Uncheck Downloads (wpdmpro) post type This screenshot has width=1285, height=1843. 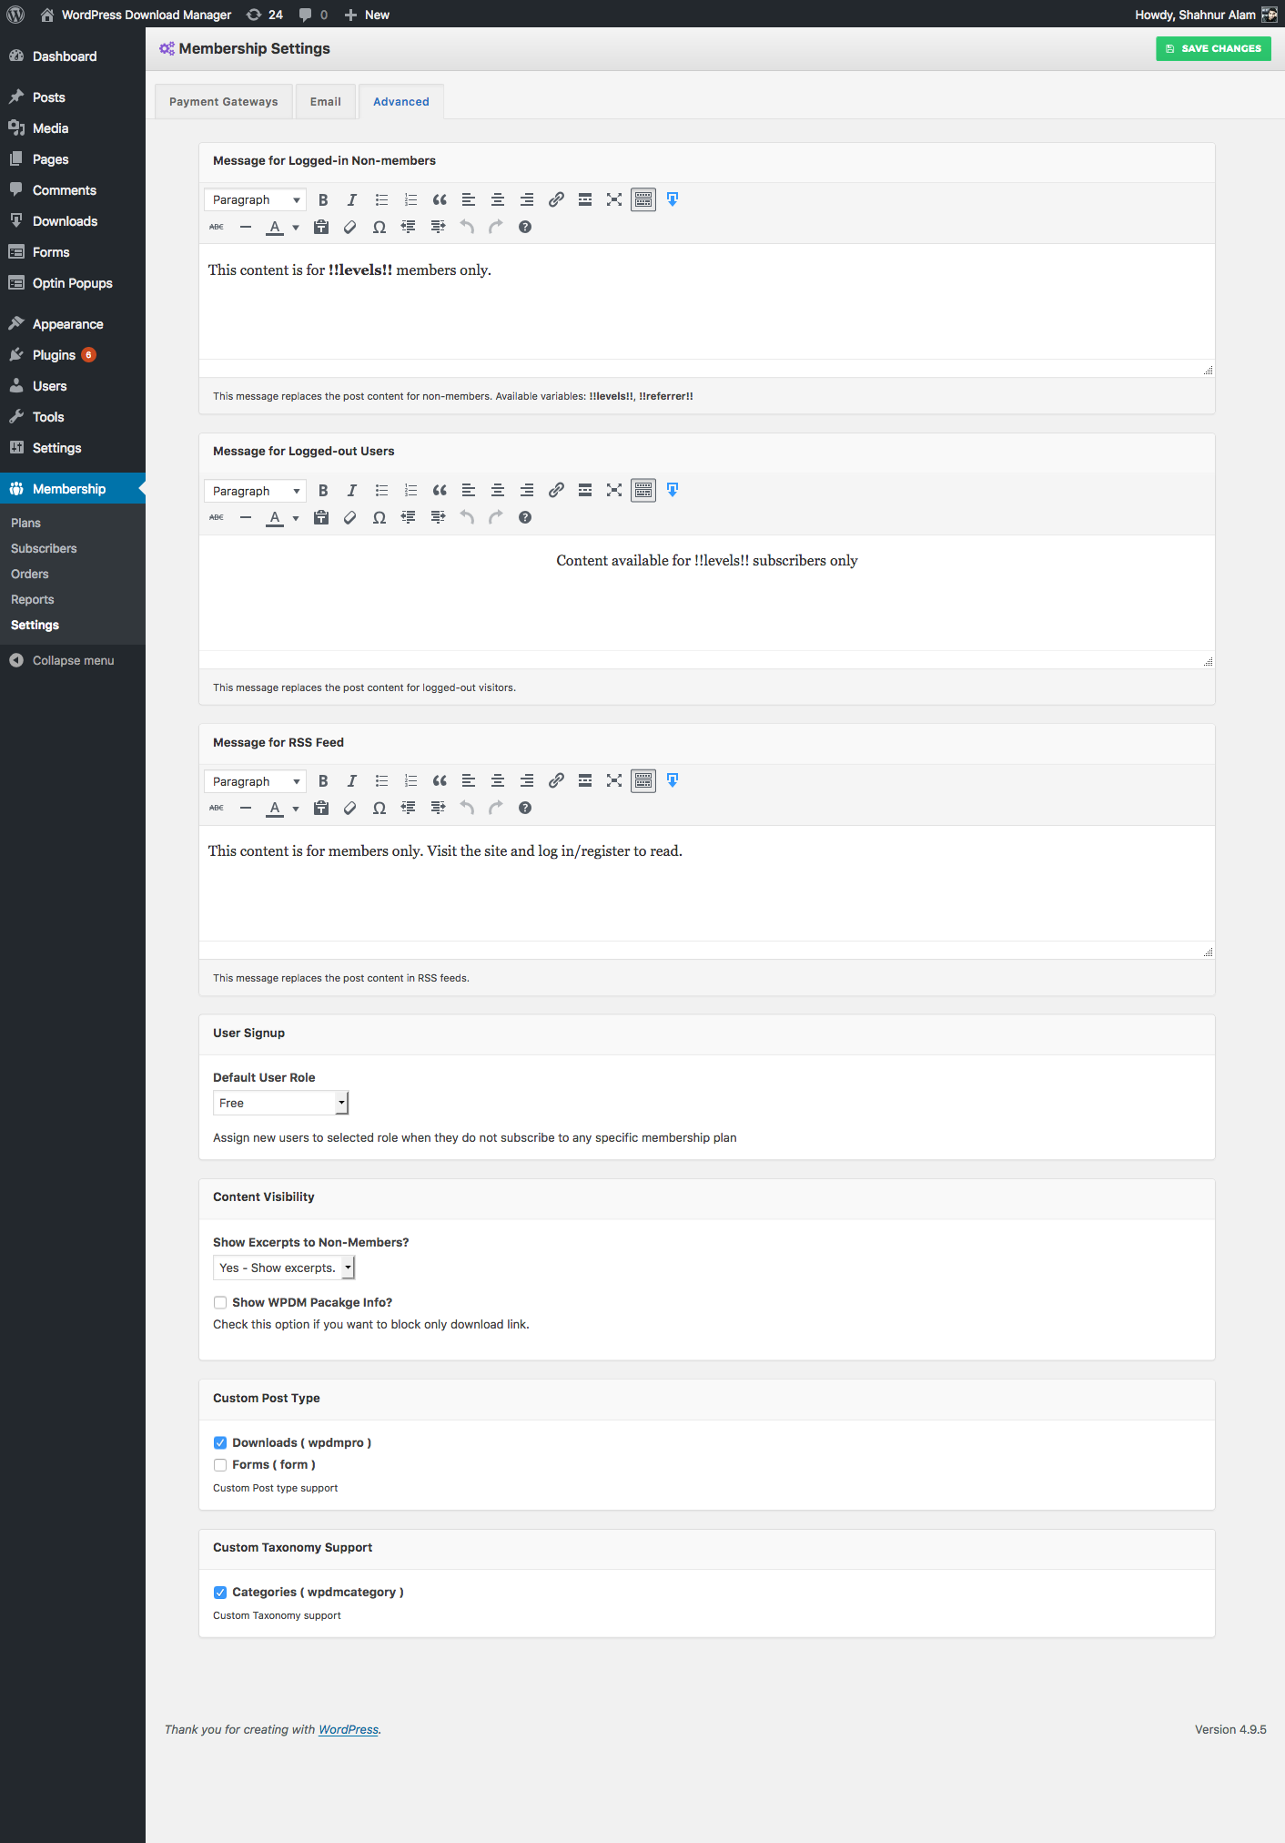pos(220,1443)
